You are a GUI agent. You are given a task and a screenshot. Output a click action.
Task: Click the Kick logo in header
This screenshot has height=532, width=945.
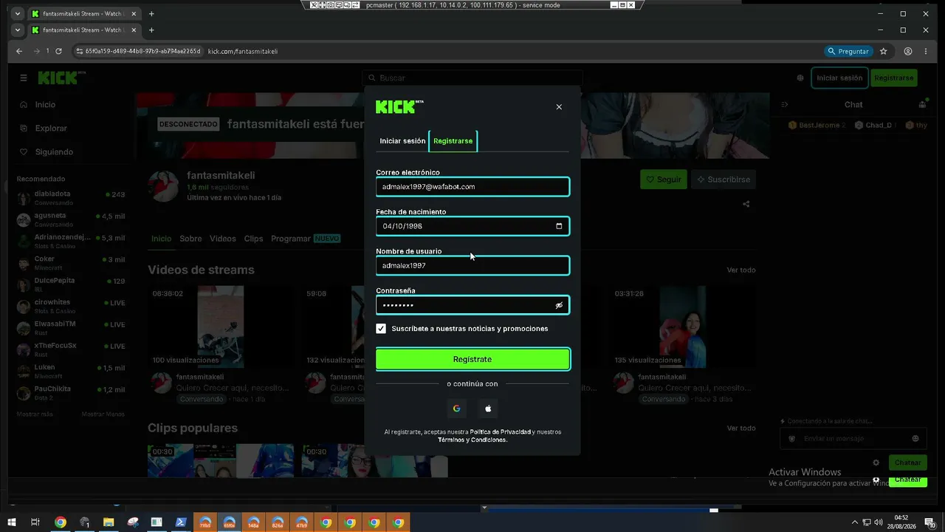coord(61,78)
